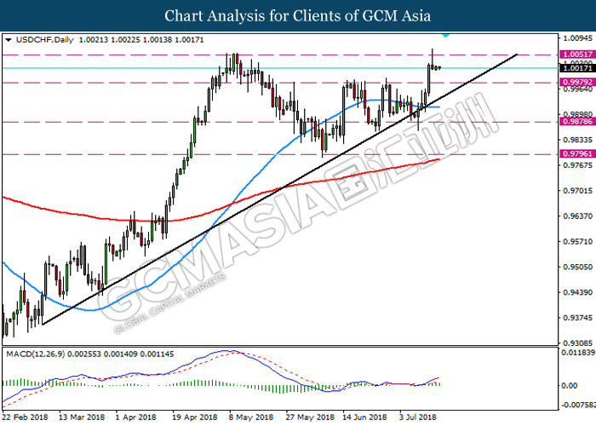The image size is (596, 426).
Task: Click the 0.96370 price axis value
Action: (x=578, y=216)
